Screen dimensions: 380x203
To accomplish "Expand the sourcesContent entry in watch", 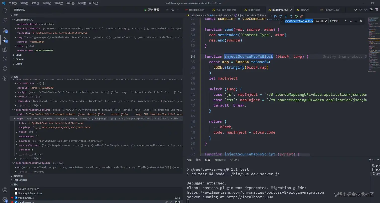I will click(17, 145).
